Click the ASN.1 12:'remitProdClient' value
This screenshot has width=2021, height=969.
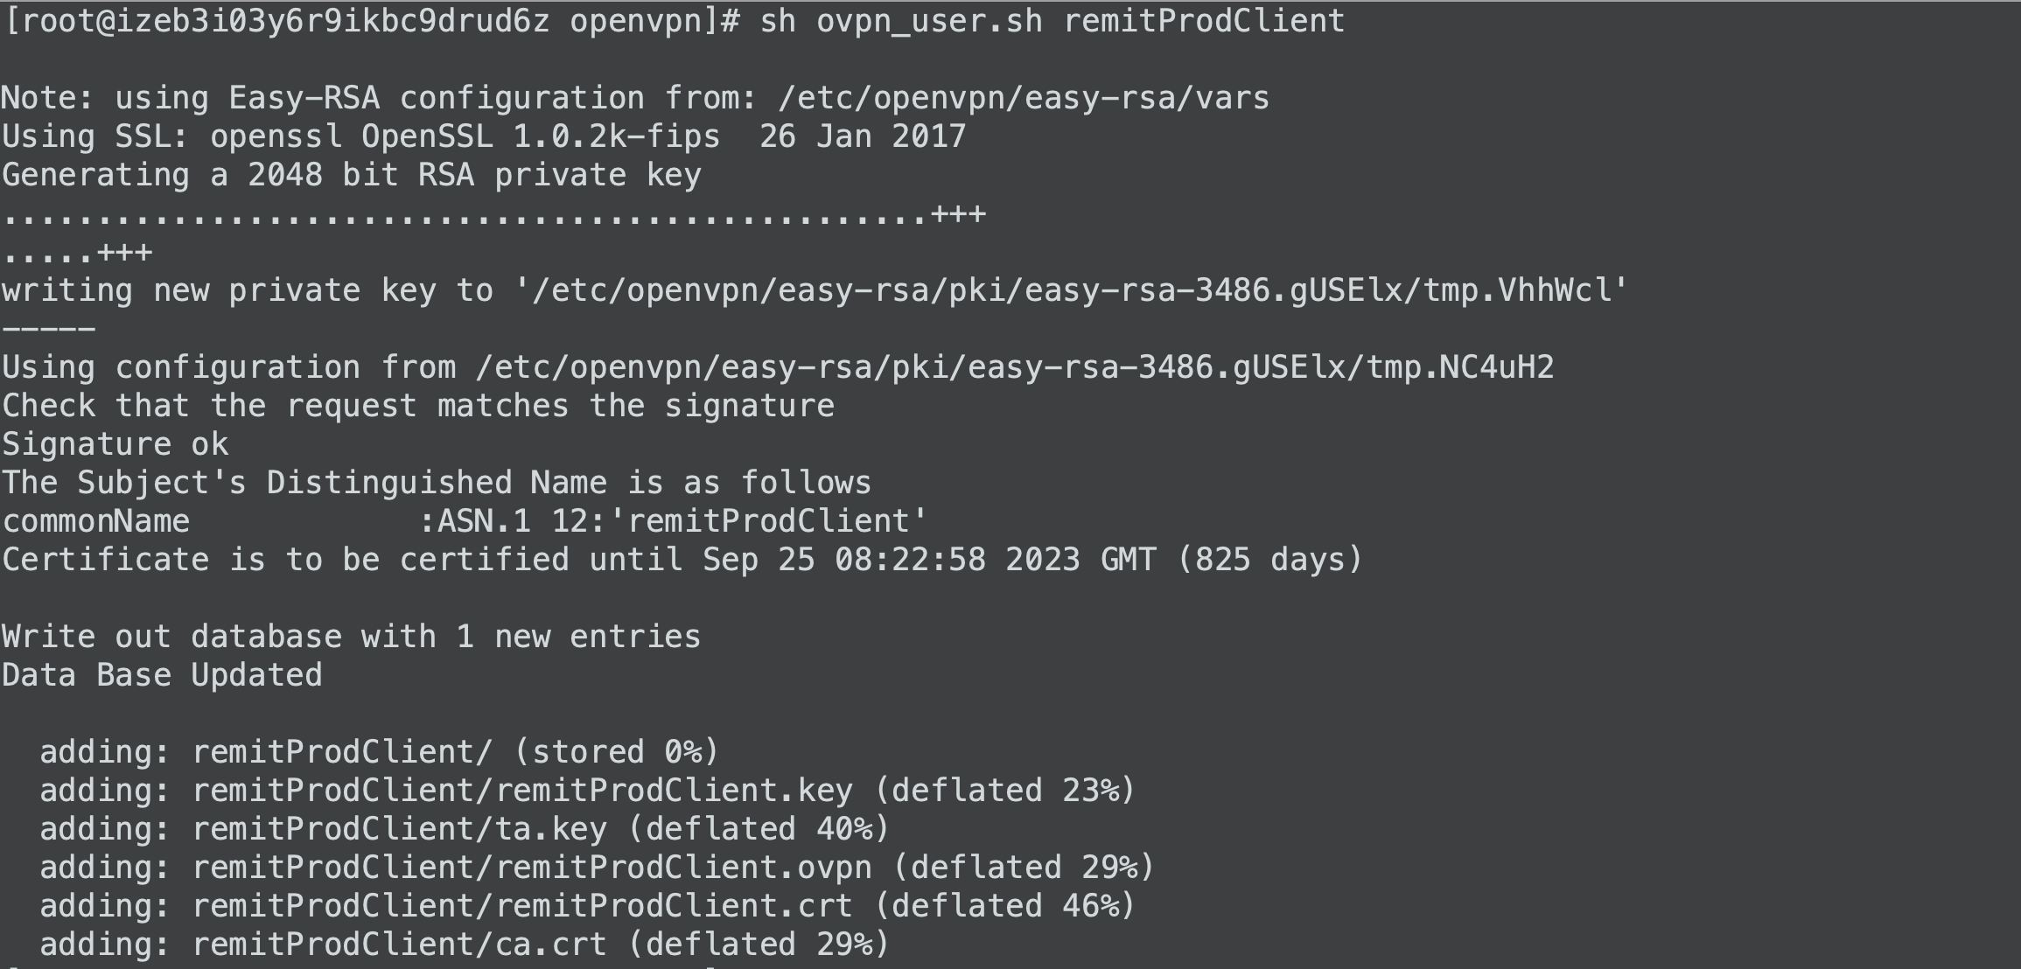click(682, 521)
